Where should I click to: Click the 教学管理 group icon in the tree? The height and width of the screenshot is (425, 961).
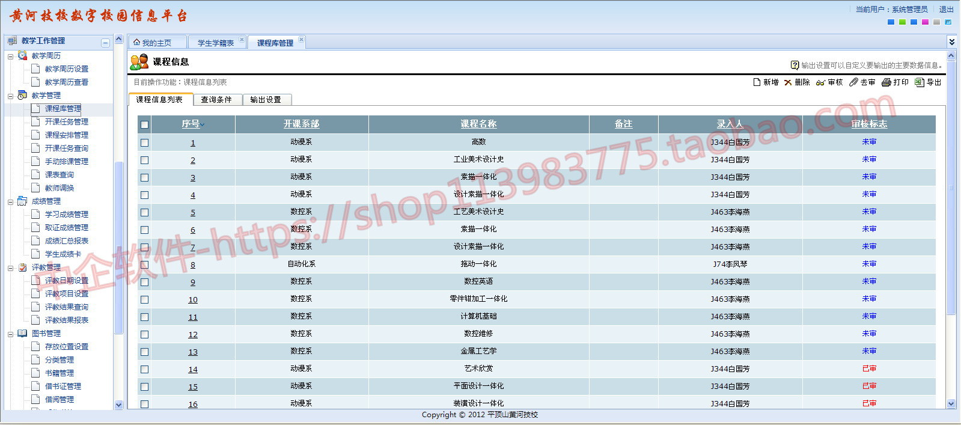click(22, 95)
